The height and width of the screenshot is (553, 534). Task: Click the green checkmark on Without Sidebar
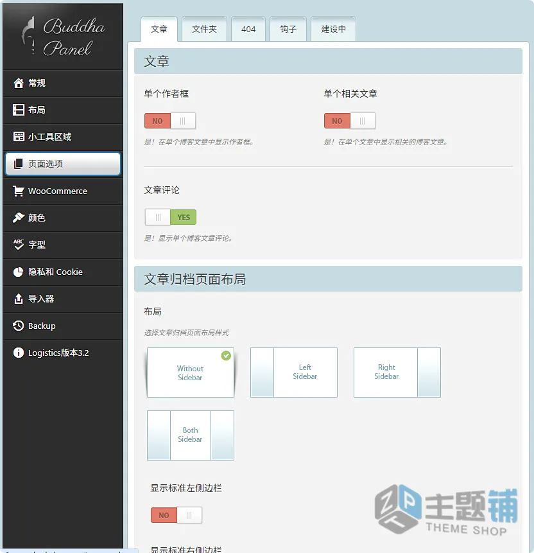[226, 356]
